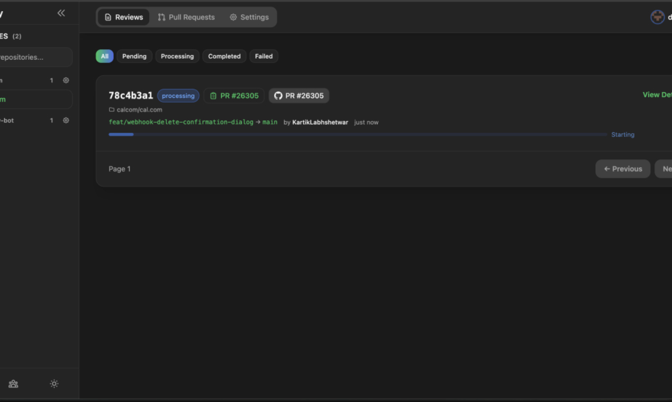Viewport: 672px width, 402px height.
Task: Show only Completed reviews
Action: coord(224,56)
